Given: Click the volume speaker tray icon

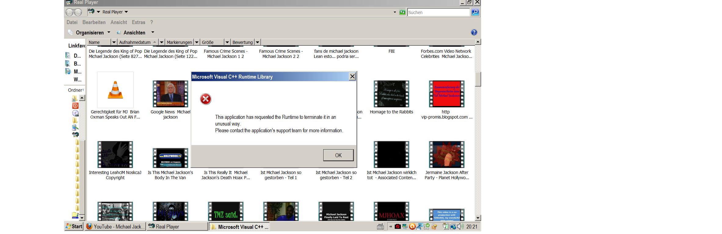Looking at the screenshot, I should coord(460,226).
